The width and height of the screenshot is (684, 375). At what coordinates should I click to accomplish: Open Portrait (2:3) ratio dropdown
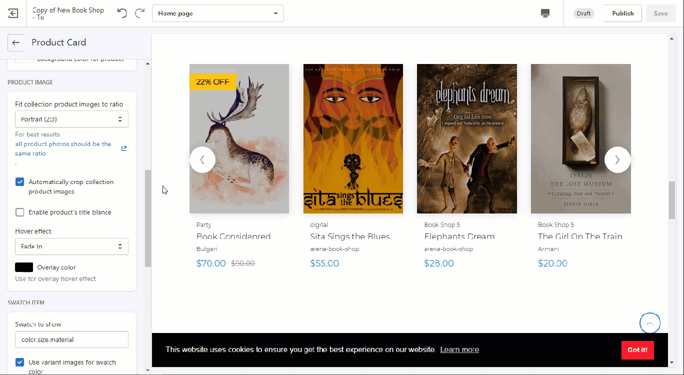pos(71,119)
